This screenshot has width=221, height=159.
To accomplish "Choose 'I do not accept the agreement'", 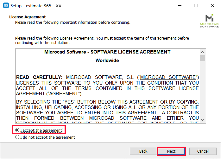I will (x=45, y=137).
